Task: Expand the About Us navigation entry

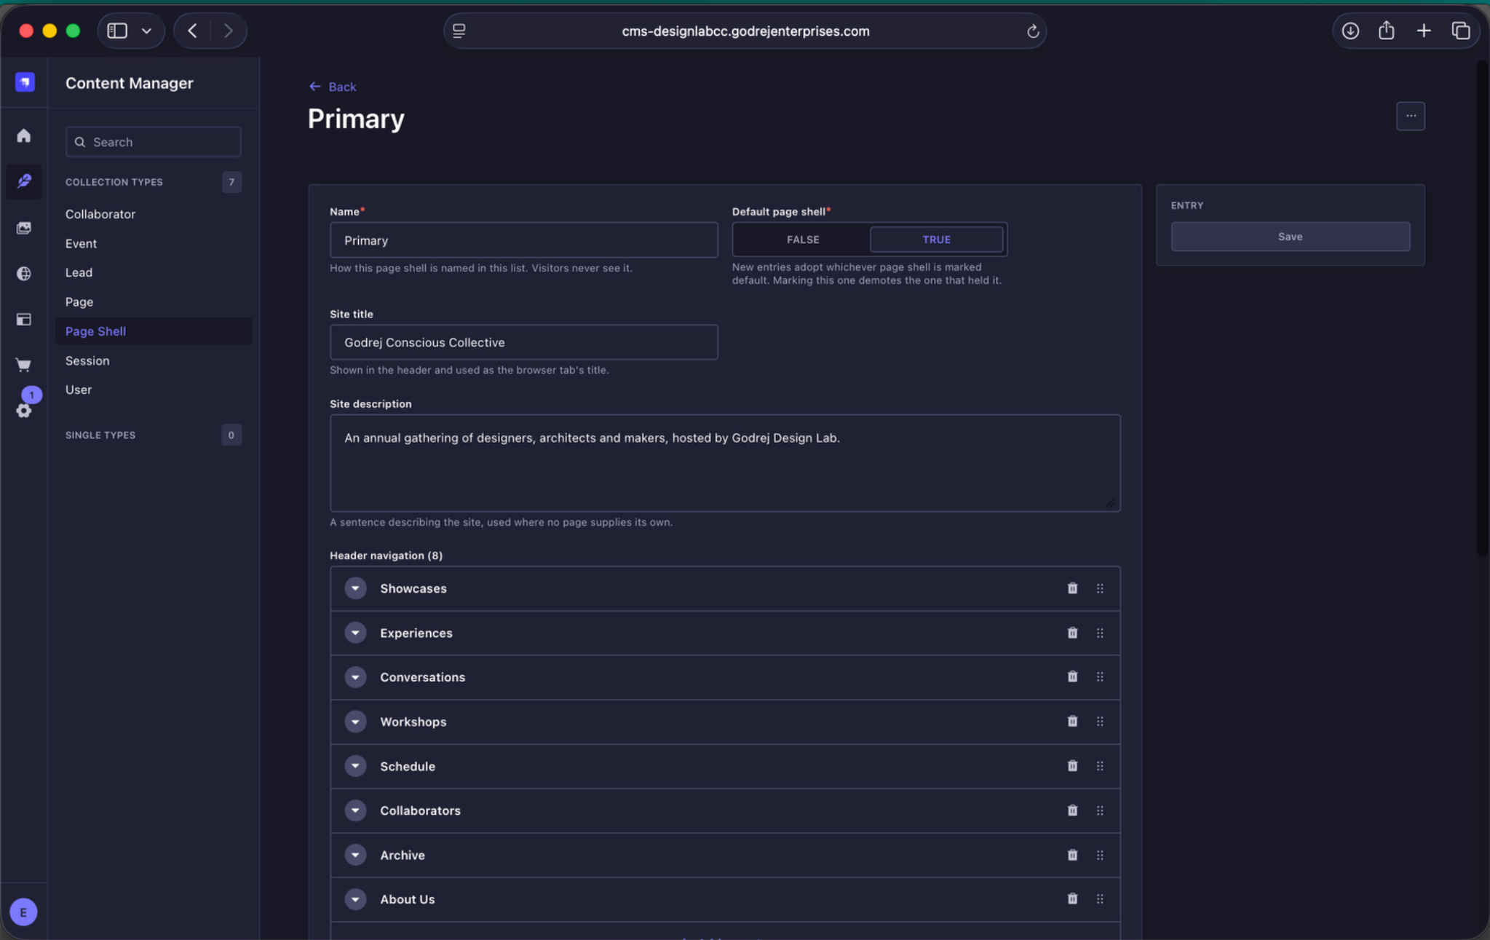Action: click(355, 899)
